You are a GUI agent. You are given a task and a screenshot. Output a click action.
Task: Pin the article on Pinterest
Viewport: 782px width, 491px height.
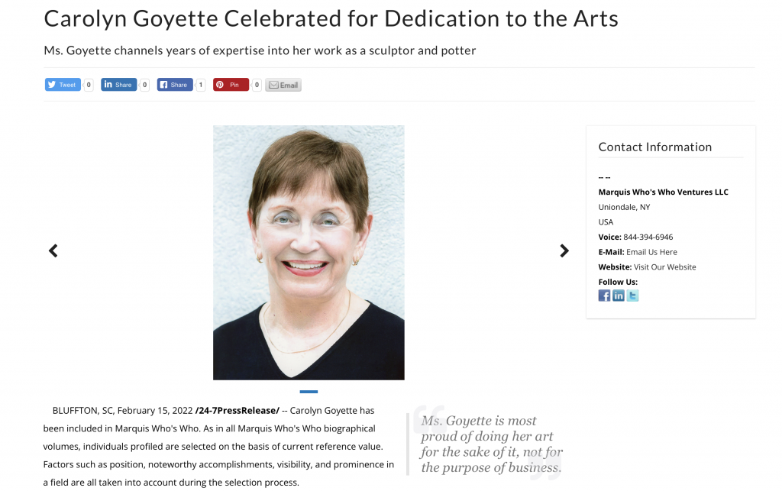point(231,85)
